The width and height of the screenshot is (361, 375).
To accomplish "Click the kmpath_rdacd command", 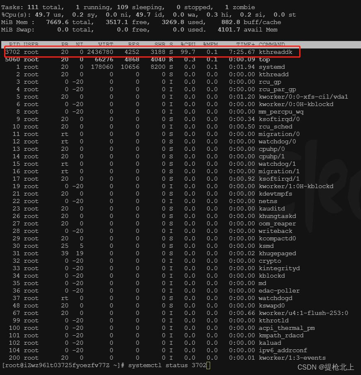I will pos(281,336).
